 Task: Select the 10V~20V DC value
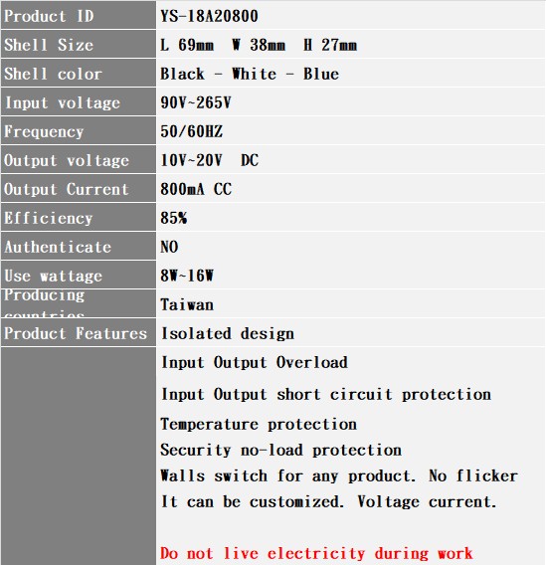click(209, 160)
